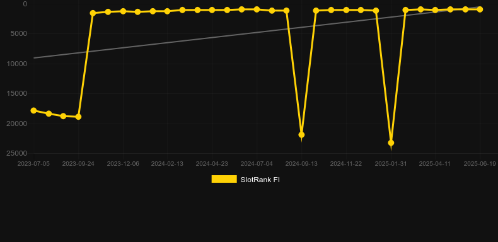The width and height of the screenshot is (498, 242).
Task: Select the first data point at 2023-07-05
Action: tap(33, 110)
